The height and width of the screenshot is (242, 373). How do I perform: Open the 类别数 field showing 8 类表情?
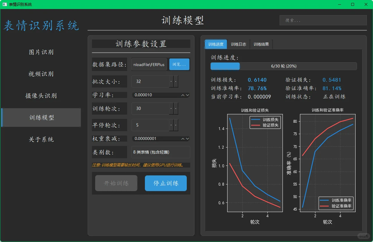click(161, 152)
